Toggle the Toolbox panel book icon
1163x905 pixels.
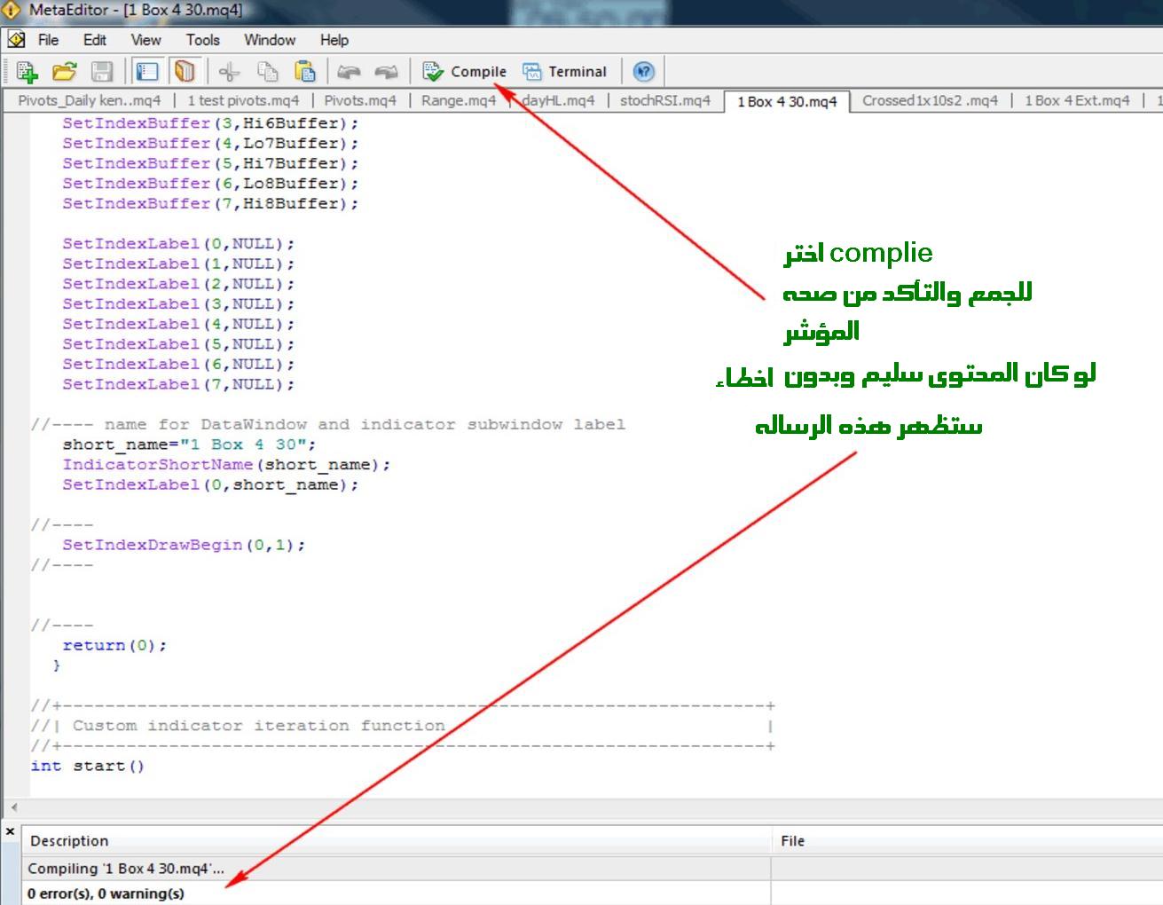click(x=185, y=72)
